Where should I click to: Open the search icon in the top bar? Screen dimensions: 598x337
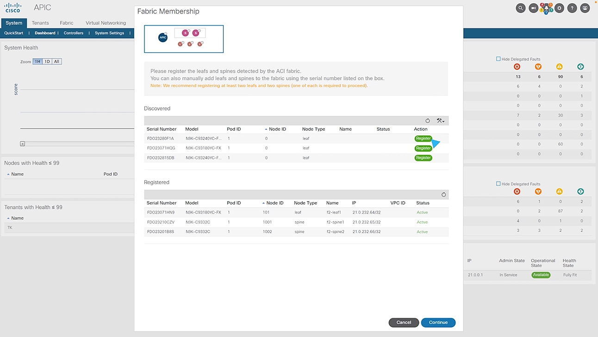(x=520, y=8)
